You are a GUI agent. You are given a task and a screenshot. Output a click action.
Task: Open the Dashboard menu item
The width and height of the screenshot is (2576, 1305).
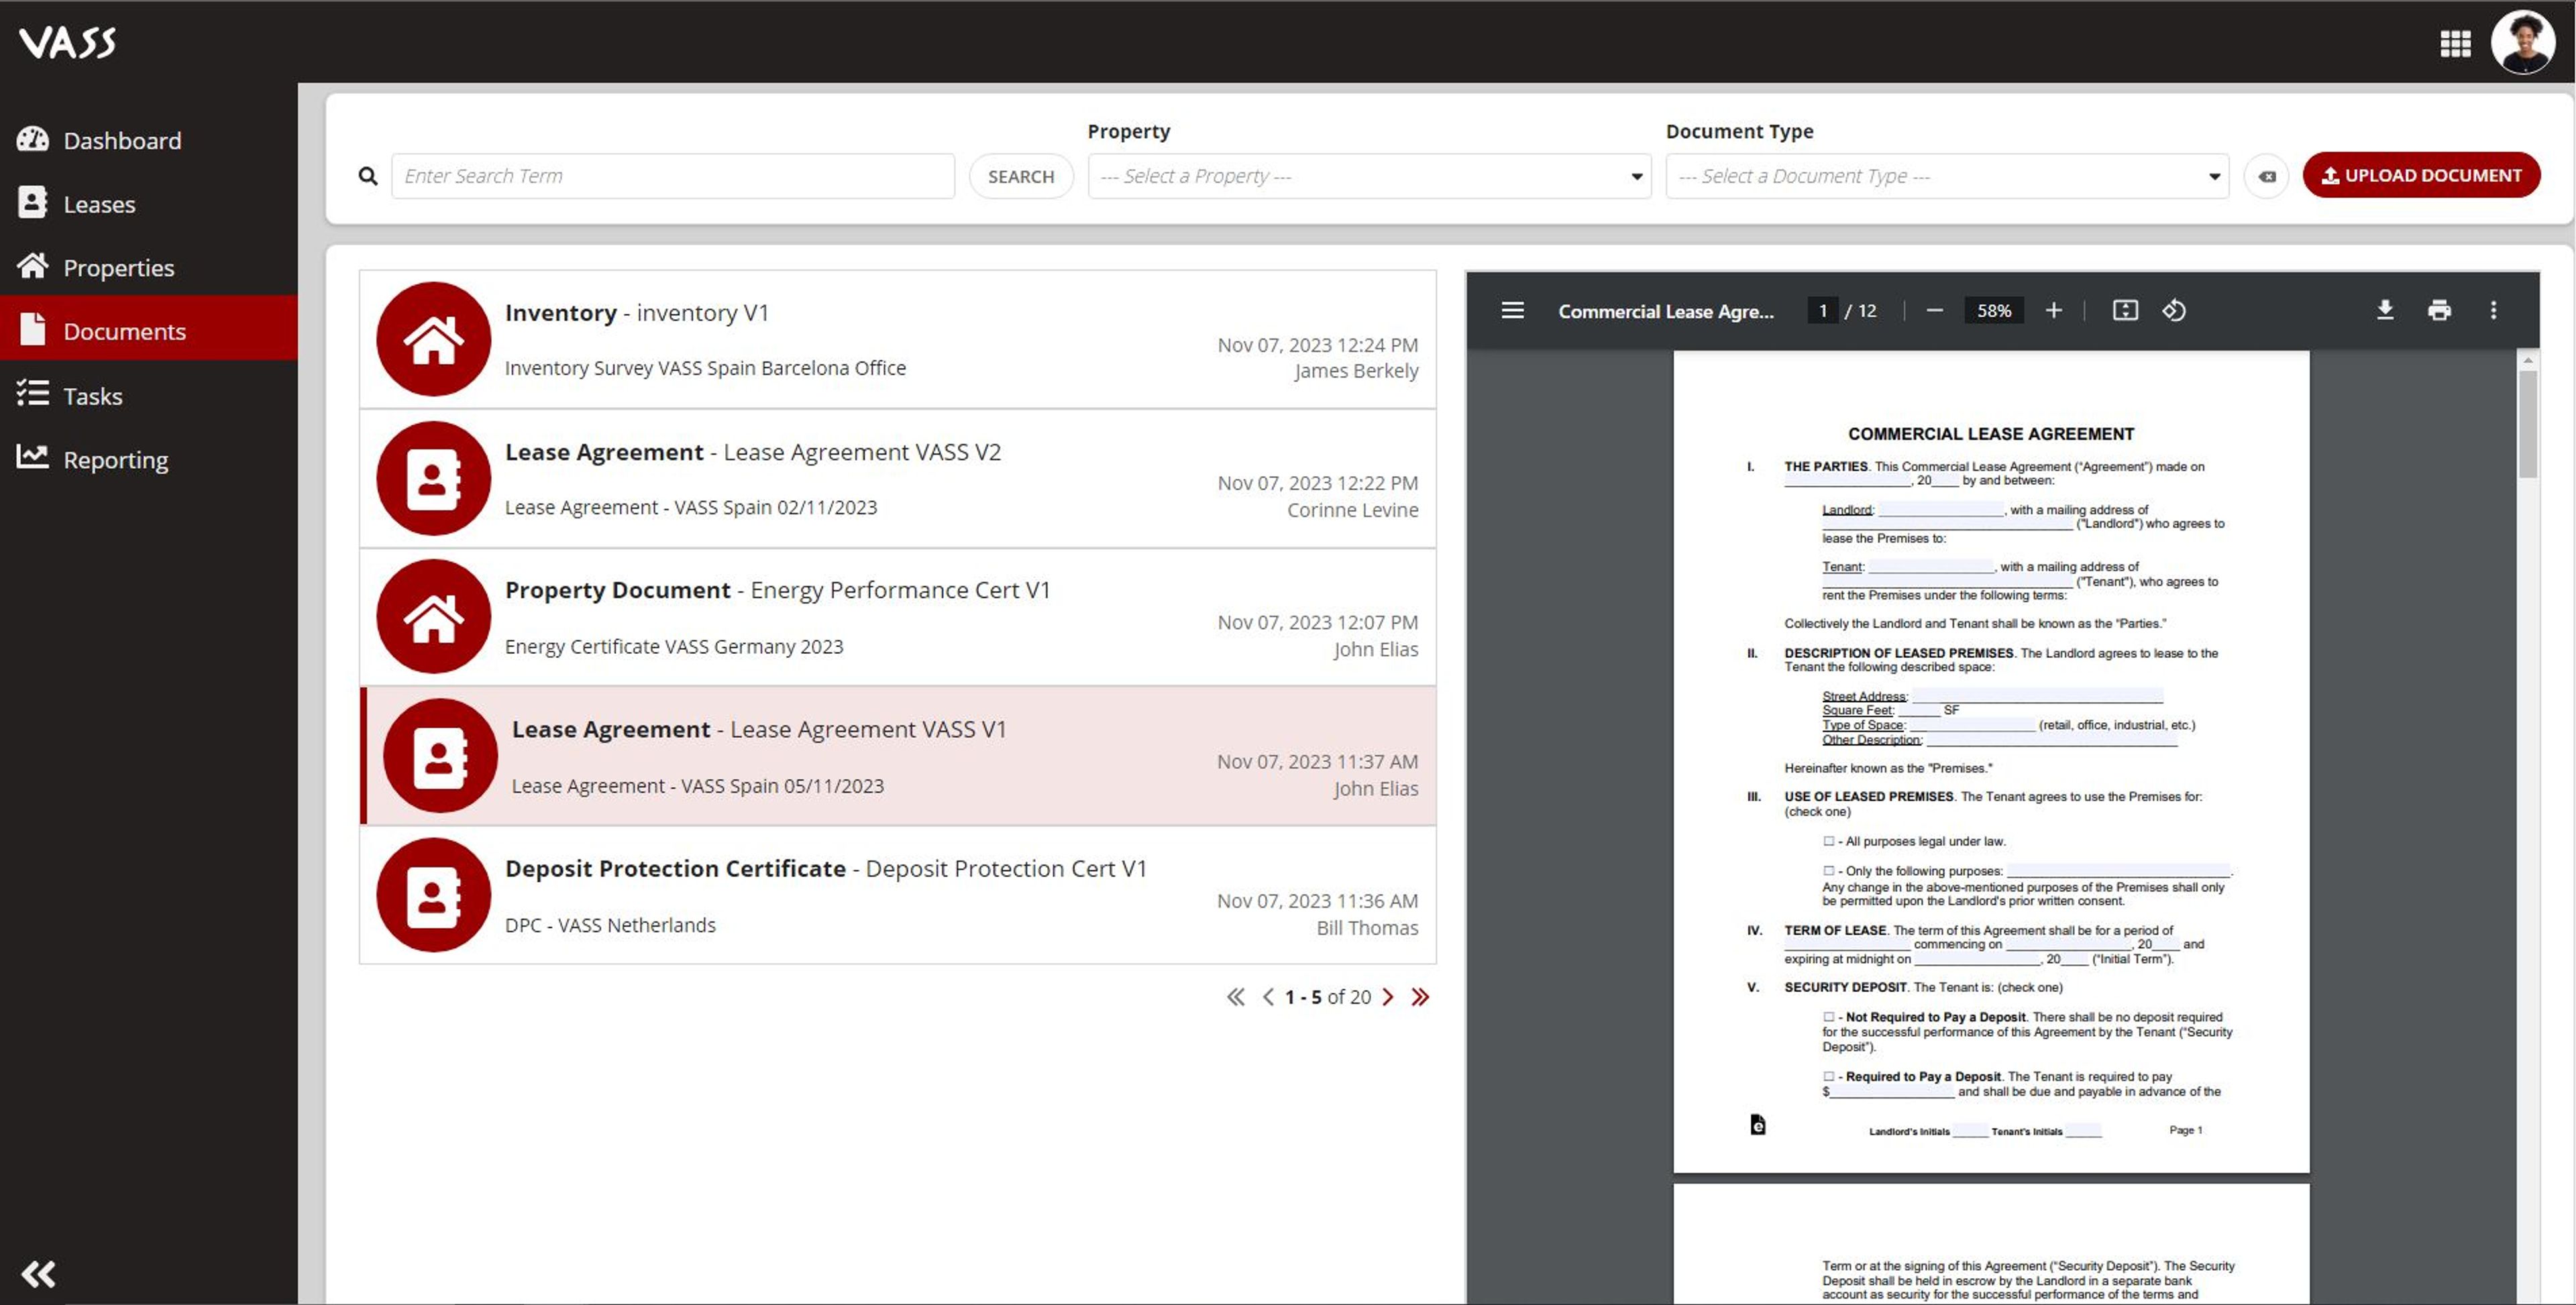[149, 140]
